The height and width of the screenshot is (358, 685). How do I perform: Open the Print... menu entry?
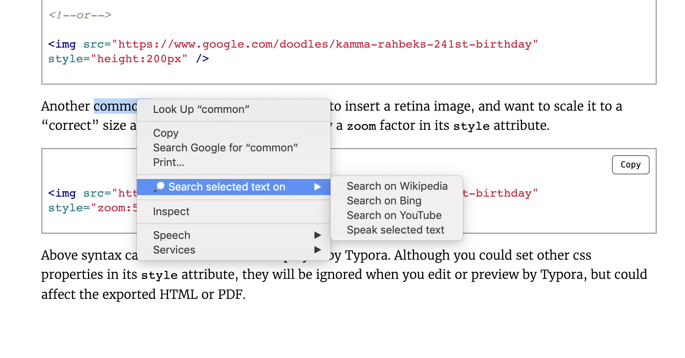point(234,162)
